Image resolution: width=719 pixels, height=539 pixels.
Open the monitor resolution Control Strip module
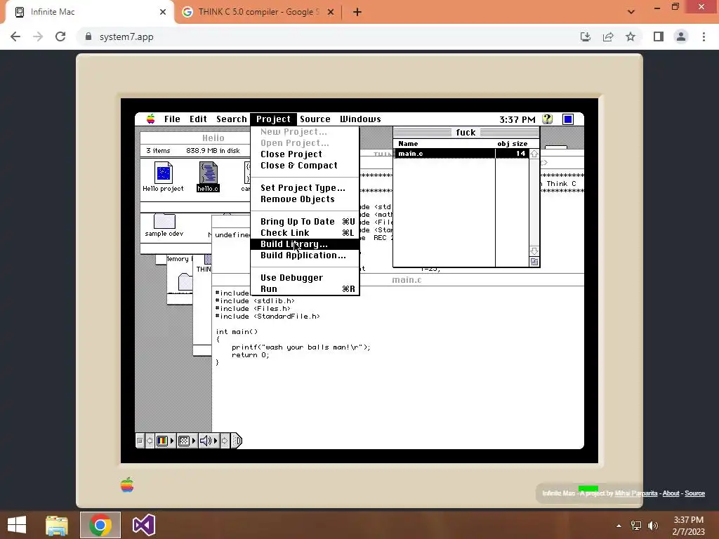click(x=187, y=441)
